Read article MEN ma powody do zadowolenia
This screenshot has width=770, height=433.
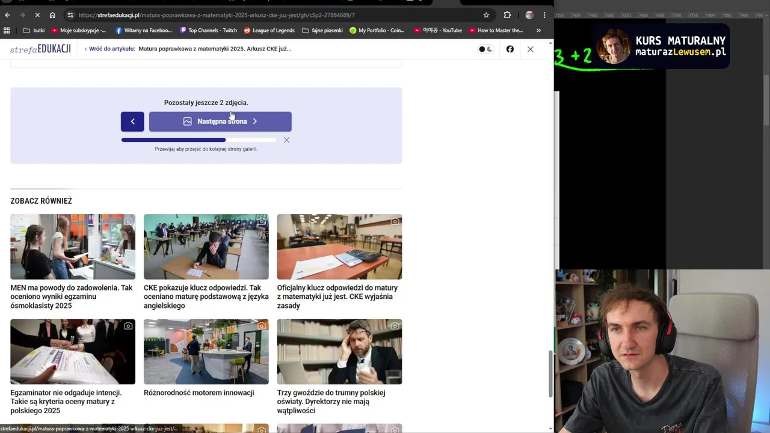tap(72, 296)
